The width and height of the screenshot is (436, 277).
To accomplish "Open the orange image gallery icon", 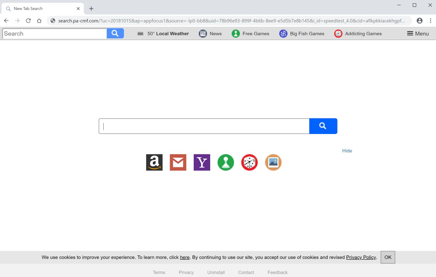I will pyautogui.click(x=273, y=162).
